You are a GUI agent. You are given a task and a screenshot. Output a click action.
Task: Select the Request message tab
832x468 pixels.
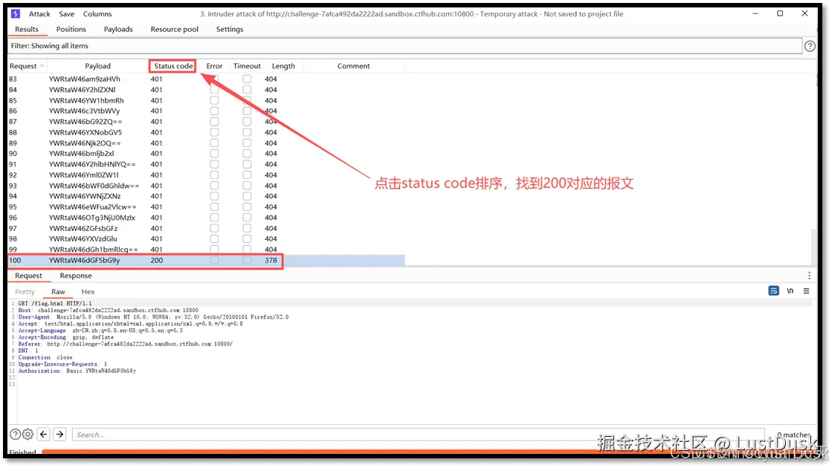coord(28,276)
